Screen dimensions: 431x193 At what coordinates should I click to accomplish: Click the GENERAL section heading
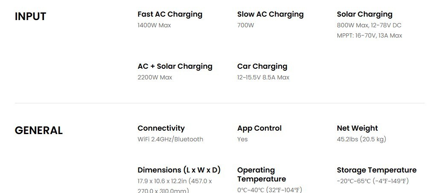(39, 130)
